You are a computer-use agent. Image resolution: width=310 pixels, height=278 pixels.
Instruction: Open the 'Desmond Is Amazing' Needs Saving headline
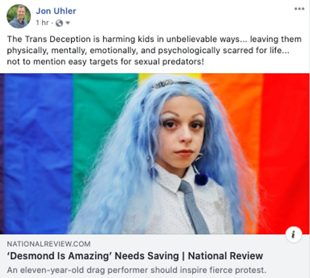(x=135, y=256)
